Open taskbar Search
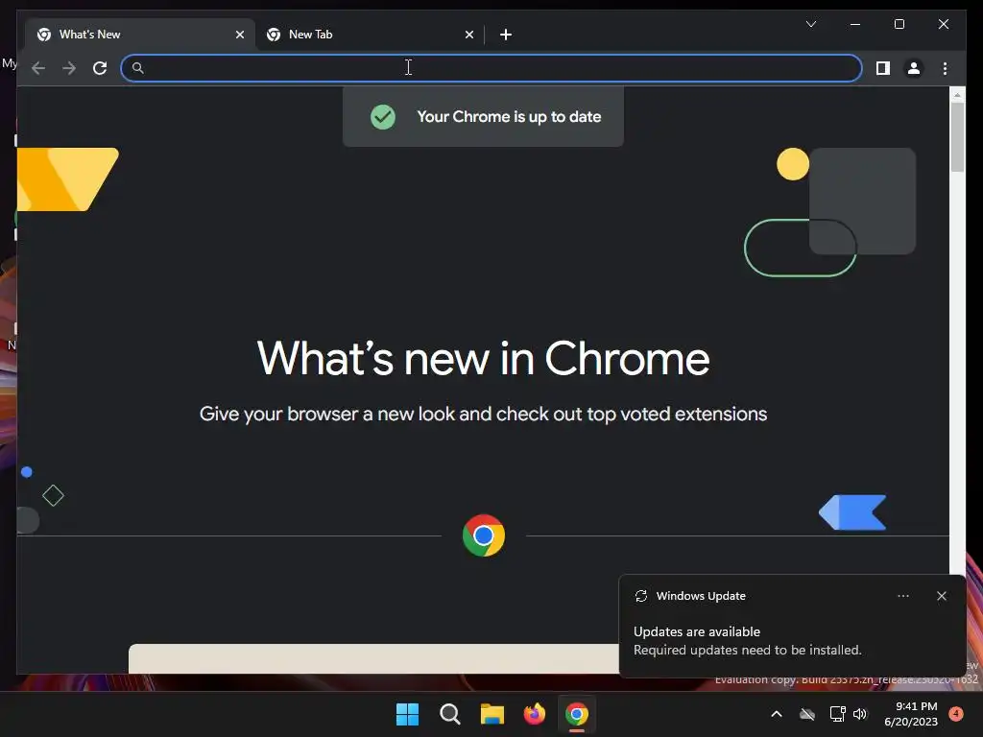The height and width of the screenshot is (737, 983). pyautogui.click(x=449, y=714)
